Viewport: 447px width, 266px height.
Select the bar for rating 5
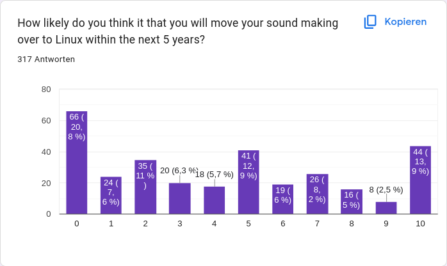(248, 182)
